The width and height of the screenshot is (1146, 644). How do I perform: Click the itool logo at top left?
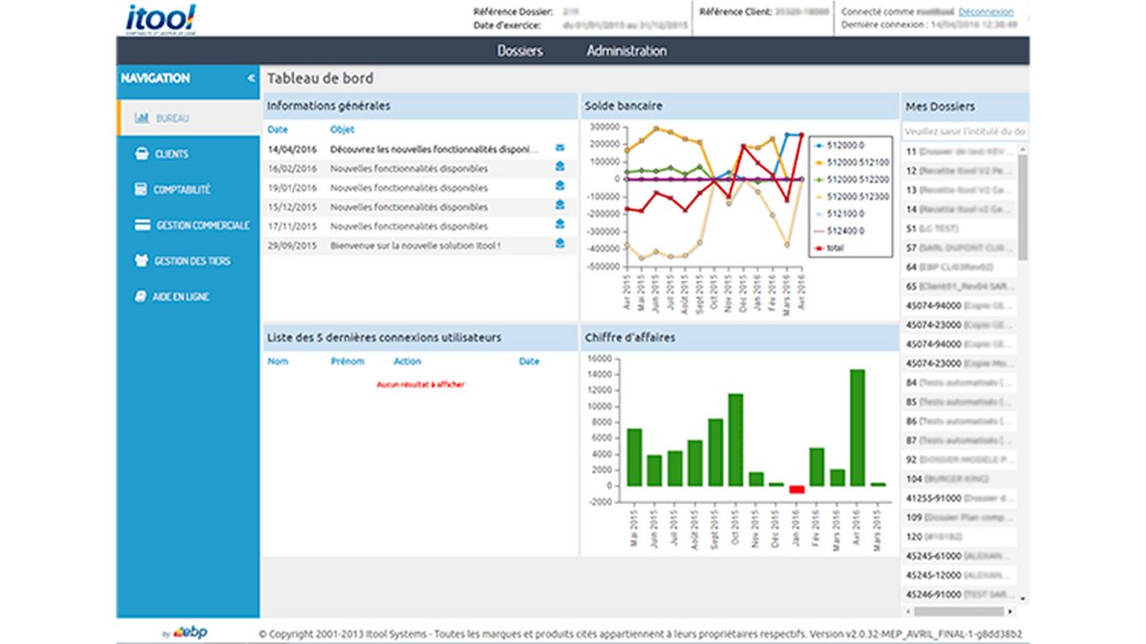(x=159, y=16)
